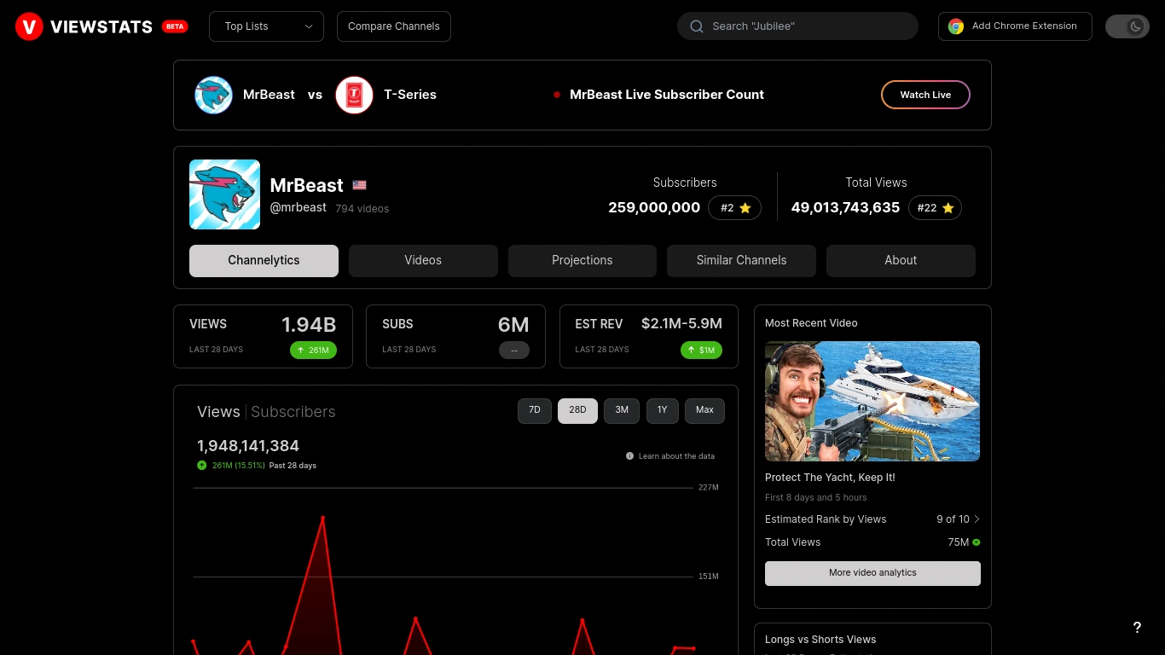Click MrBeast Live Subscriber Count text
This screenshot has height=655, width=1165.
click(667, 95)
